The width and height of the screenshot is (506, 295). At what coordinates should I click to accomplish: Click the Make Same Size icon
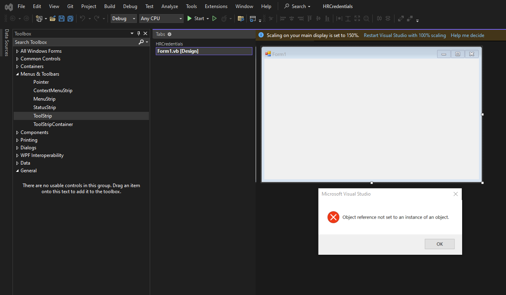click(357, 19)
